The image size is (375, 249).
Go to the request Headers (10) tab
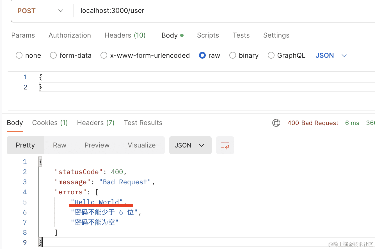point(125,35)
